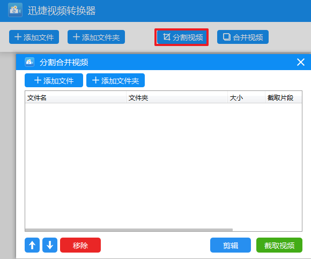The image size is (311, 259).
Task: Click the 分割合并视频 dialog logo icon
Action: coord(29,62)
